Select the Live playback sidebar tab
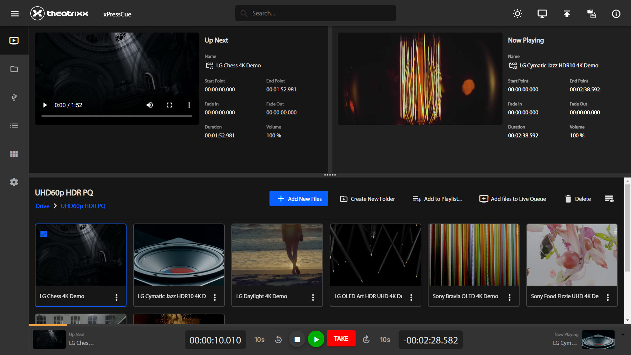The width and height of the screenshot is (631, 355). click(14, 41)
